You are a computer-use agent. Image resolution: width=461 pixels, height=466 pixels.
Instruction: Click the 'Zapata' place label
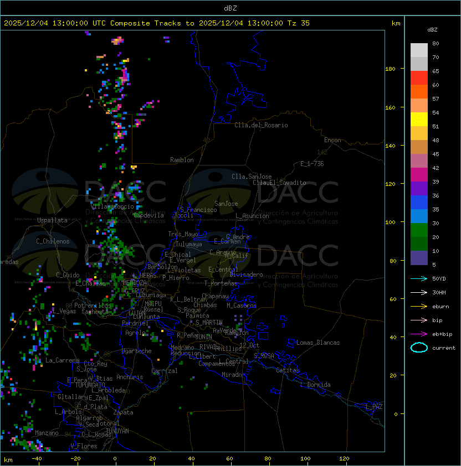coord(123,412)
